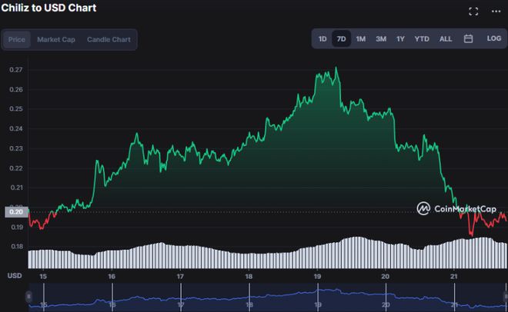Select the 1D time range
The height and width of the screenshot is (312, 508).
(323, 38)
